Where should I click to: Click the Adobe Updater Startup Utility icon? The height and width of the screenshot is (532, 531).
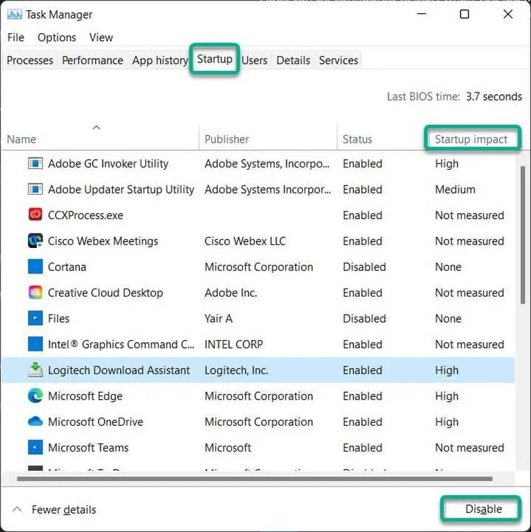pos(36,189)
